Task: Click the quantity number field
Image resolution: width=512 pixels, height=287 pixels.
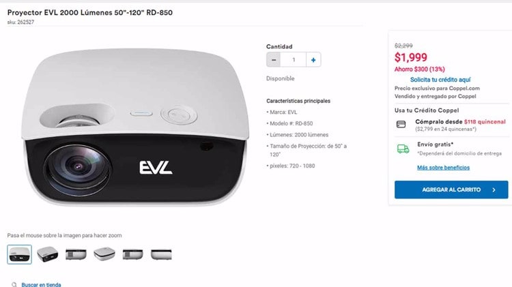Action: (294, 60)
